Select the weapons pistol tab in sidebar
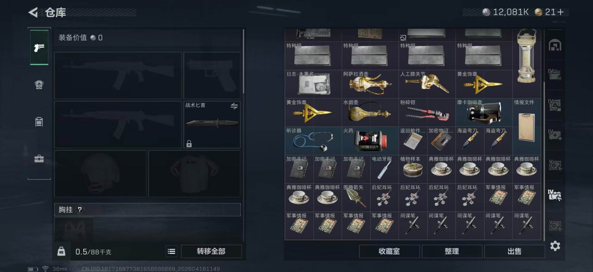Viewport: 593px width, 272px height. [x=39, y=47]
